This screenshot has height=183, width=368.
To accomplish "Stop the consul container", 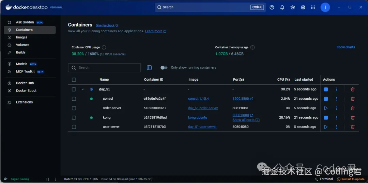I will pos(326,99).
